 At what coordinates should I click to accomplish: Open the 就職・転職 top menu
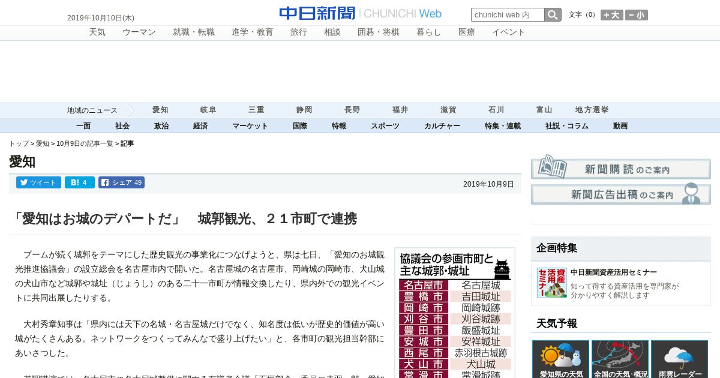[194, 32]
